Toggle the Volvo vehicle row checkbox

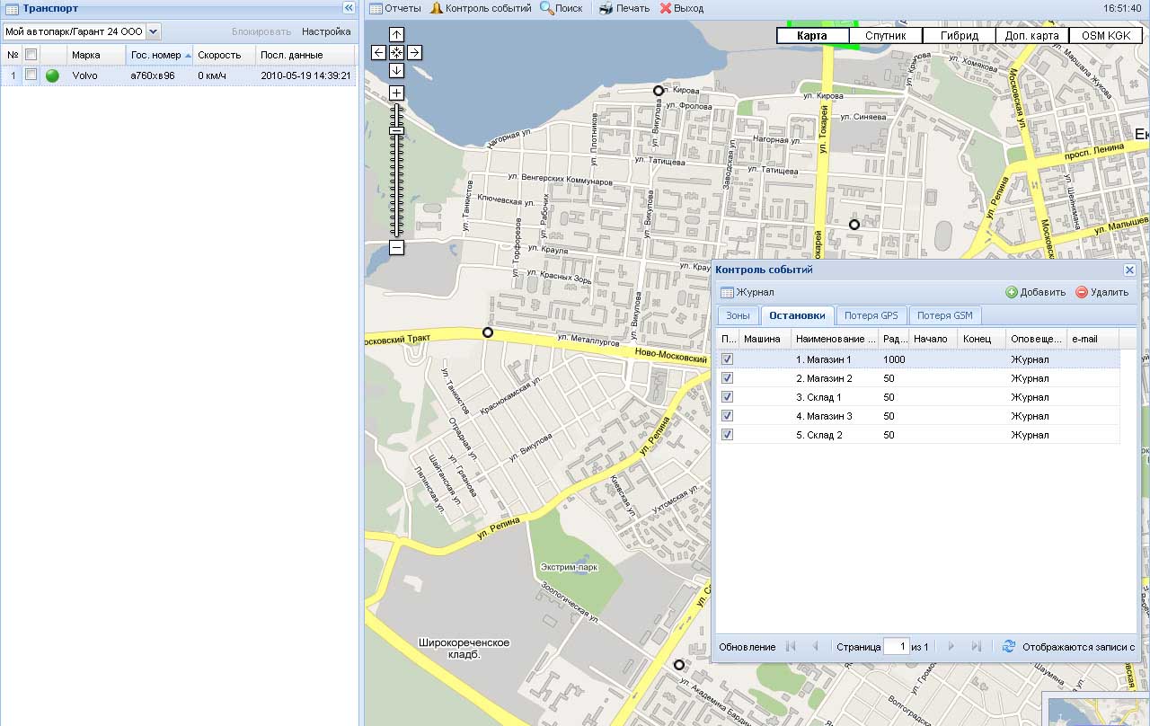tap(31, 75)
